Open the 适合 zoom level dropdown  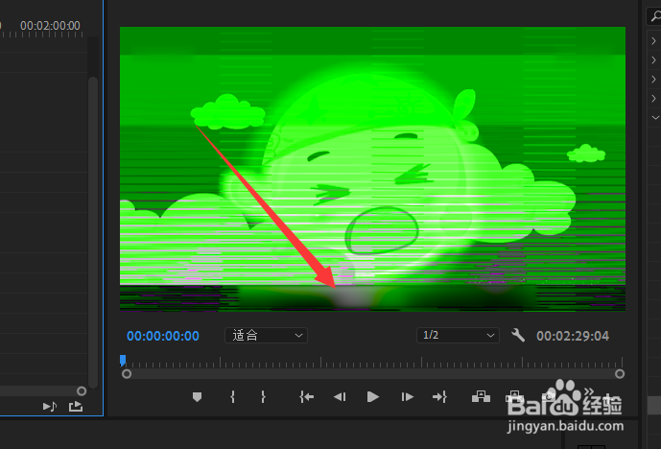(x=266, y=336)
